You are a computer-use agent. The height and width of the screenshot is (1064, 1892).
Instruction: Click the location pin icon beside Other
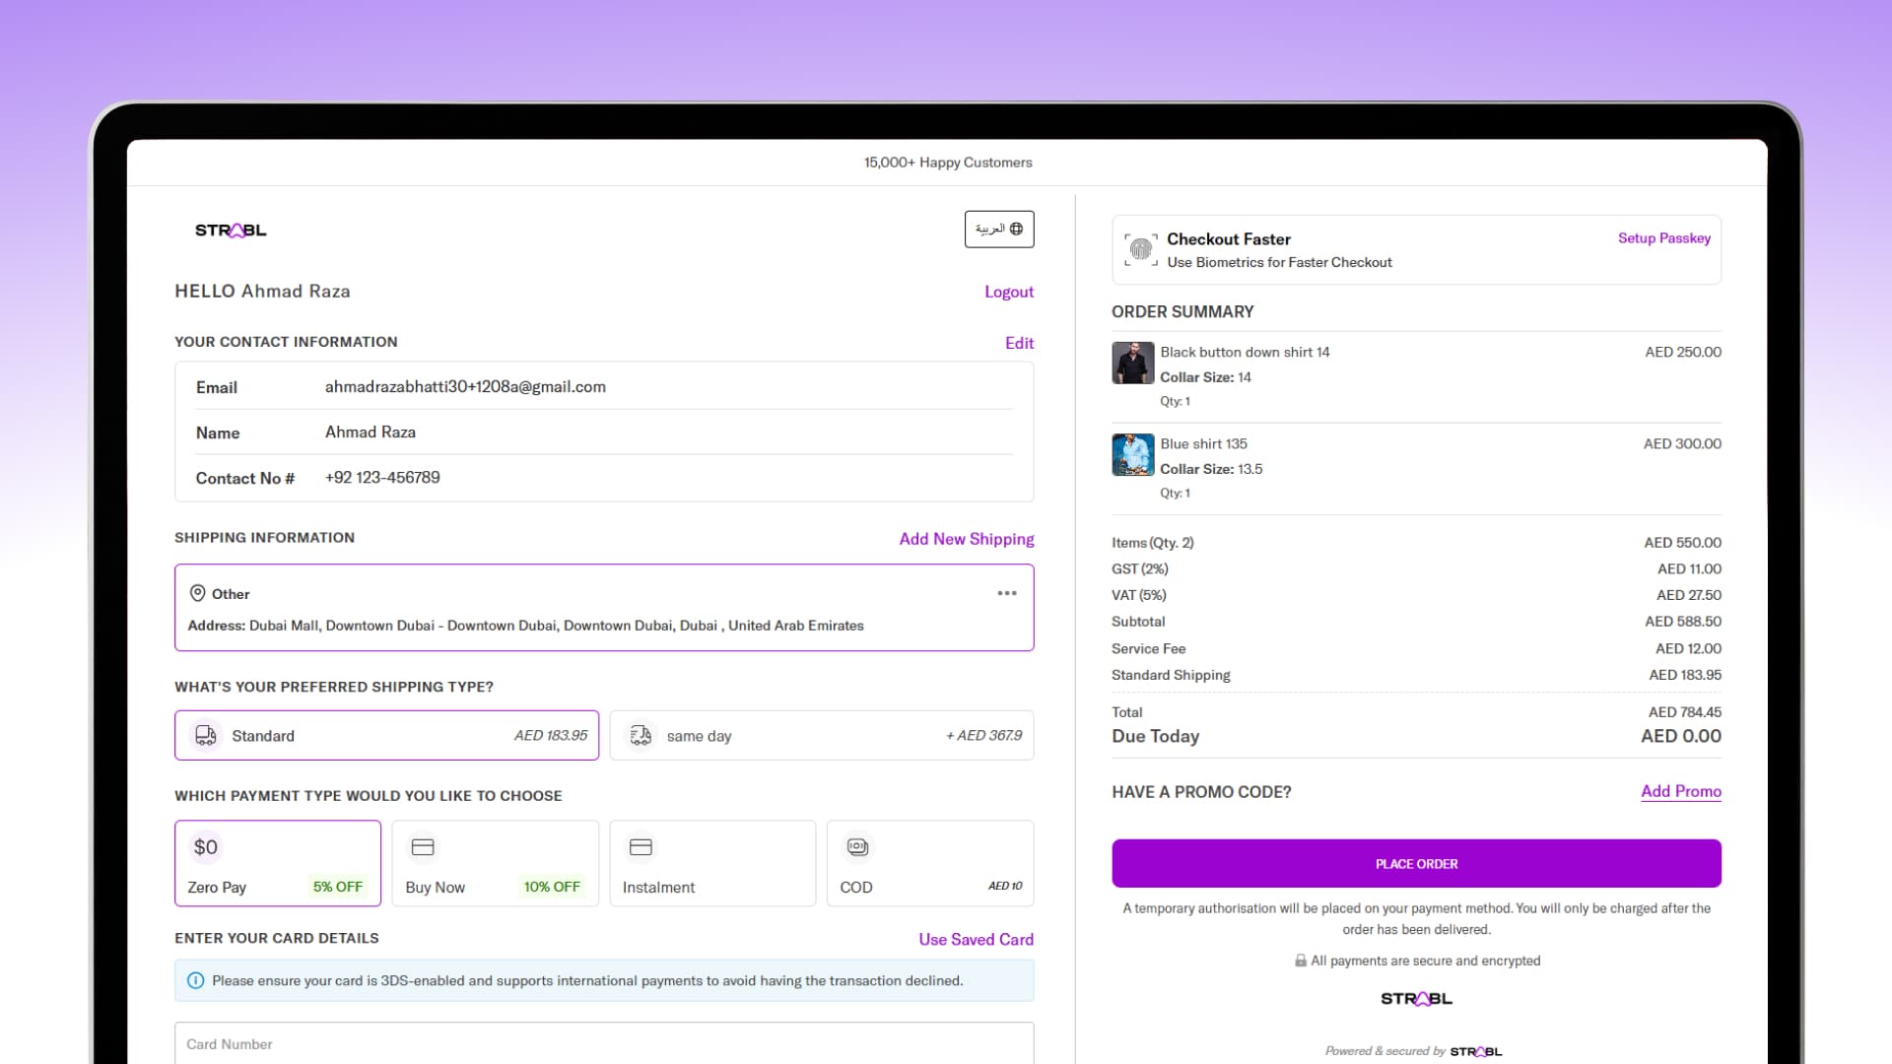[x=197, y=593]
